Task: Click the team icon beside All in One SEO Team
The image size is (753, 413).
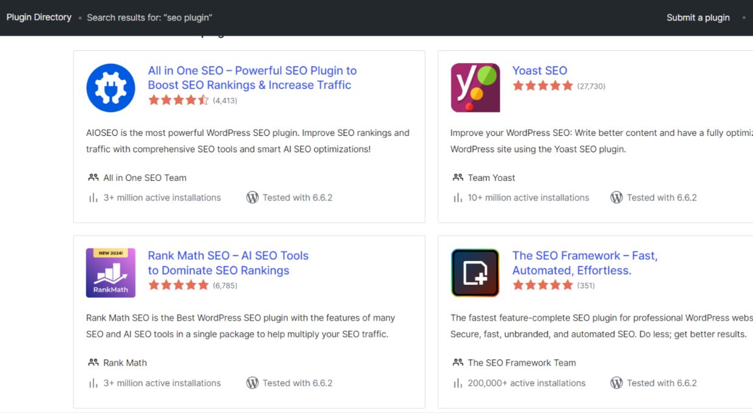Action: 93,177
